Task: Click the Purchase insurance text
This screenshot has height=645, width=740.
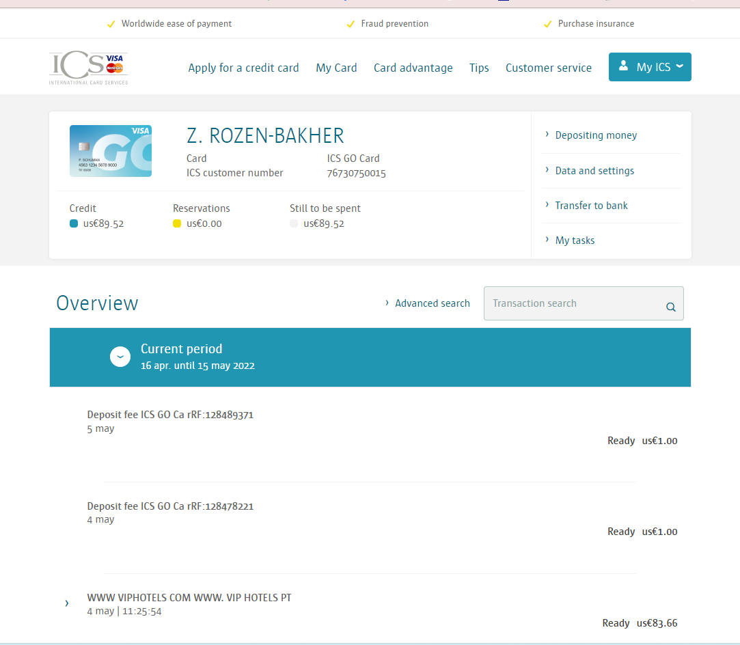Action: click(x=596, y=24)
